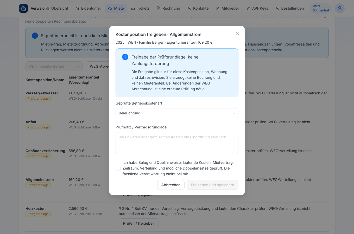Click the info icon beside Eigentümeranteil banner
354x234 pixels.
(35, 36)
